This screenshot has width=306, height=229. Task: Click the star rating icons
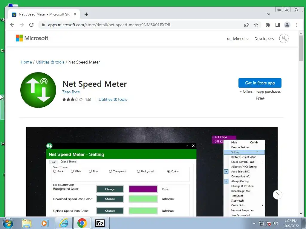[x=72, y=100]
